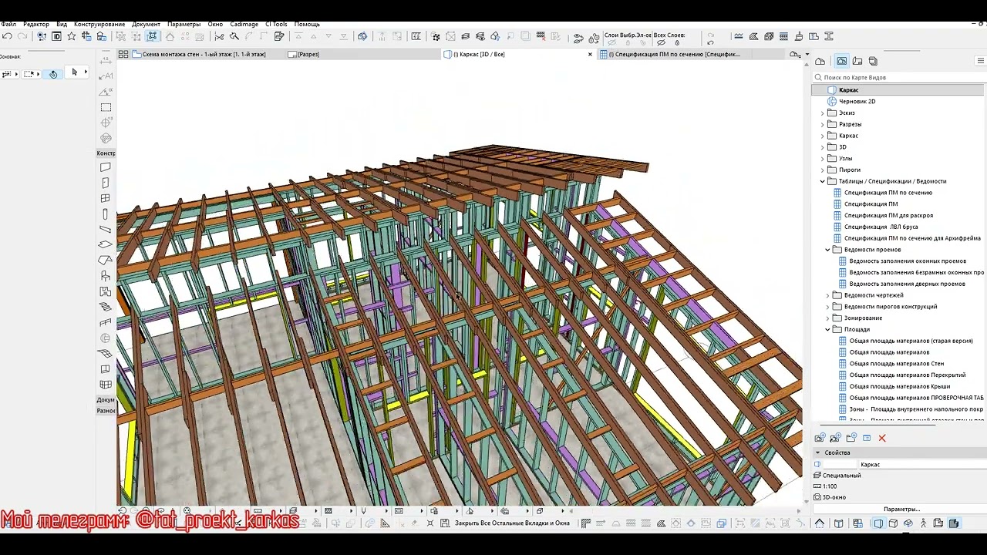Screen dimensions: 987x555
Task: Open the navigator popup dropdown arrow
Action: [x=807, y=54]
